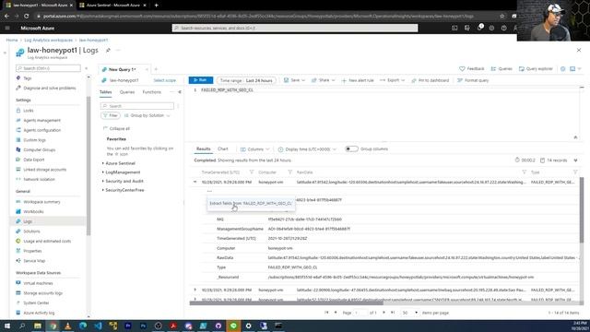Click New alert rule
This screenshot has height=332, width=590.
click(x=358, y=80)
